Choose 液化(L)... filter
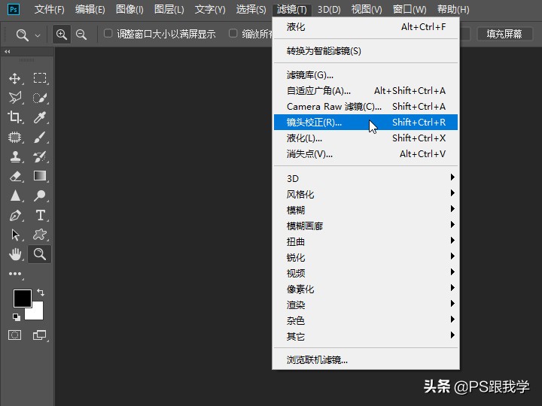Viewport: 542px width, 406px height. (366, 138)
